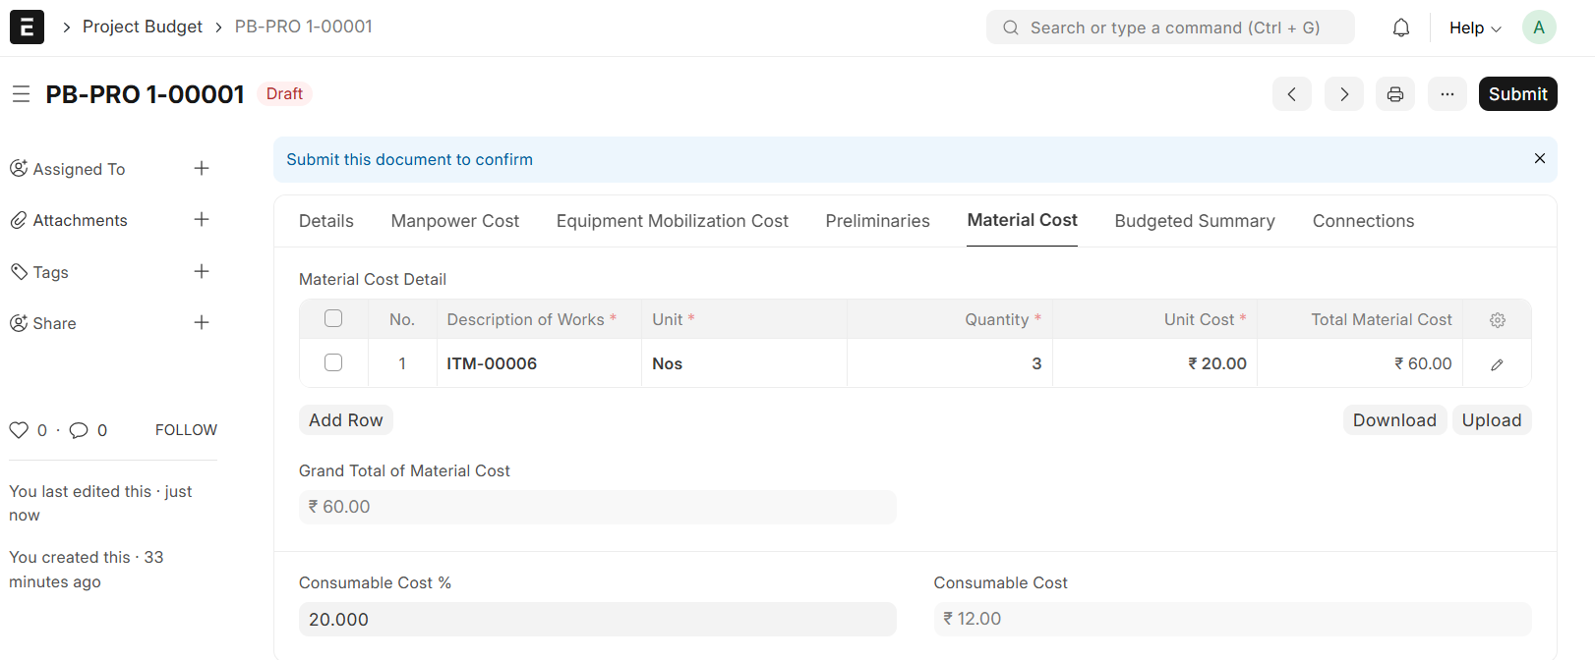Go to previous document with left arrow

pos(1291,94)
